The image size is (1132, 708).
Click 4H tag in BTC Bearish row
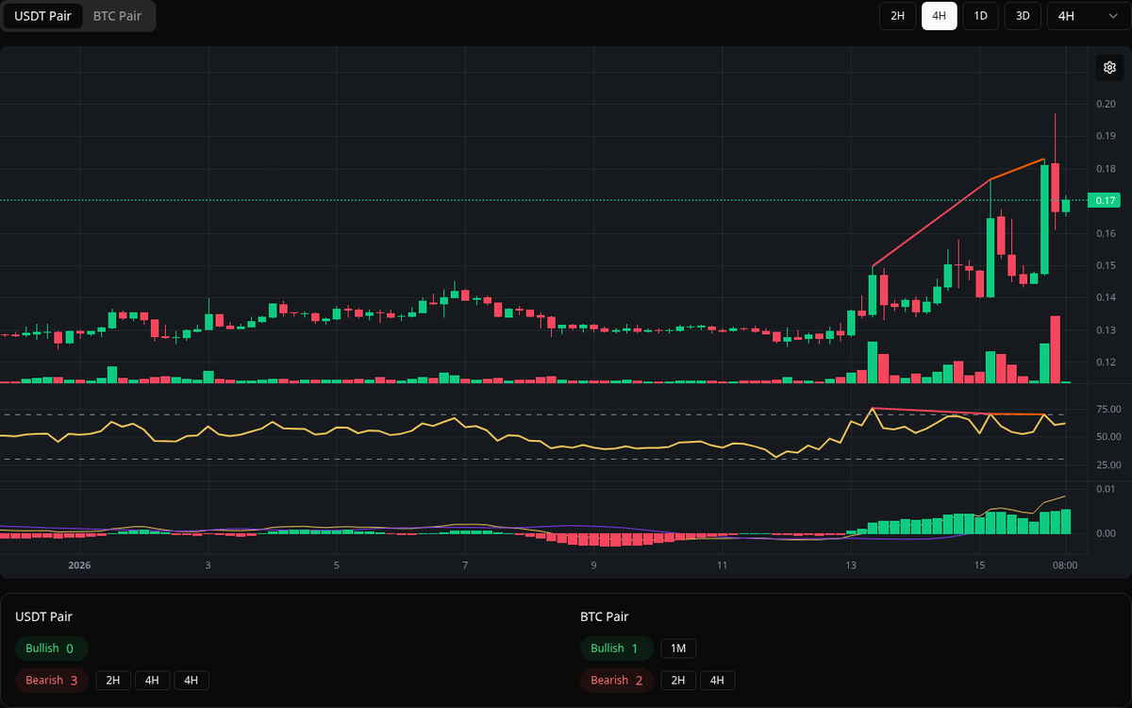click(x=717, y=681)
